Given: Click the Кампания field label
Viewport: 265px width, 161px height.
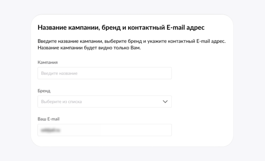Looking at the screenshot, I should 48,62.
